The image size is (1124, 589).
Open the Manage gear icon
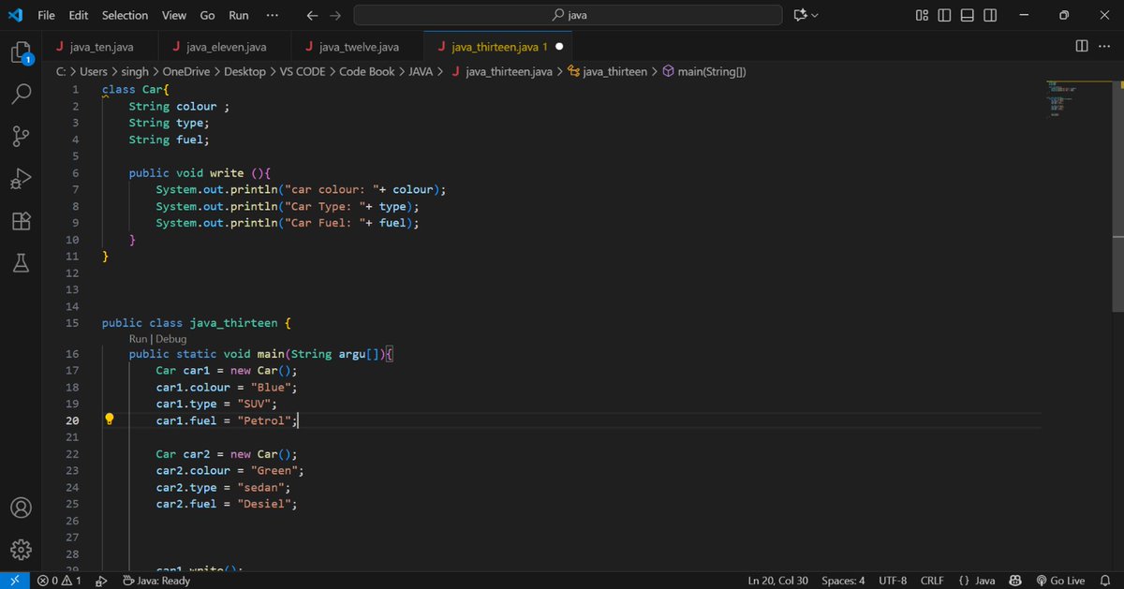coord(22,550)
